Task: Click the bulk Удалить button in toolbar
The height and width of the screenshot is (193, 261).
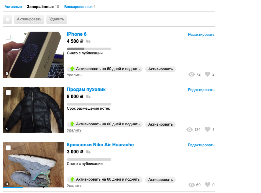Action: click(x=57, y=19)
